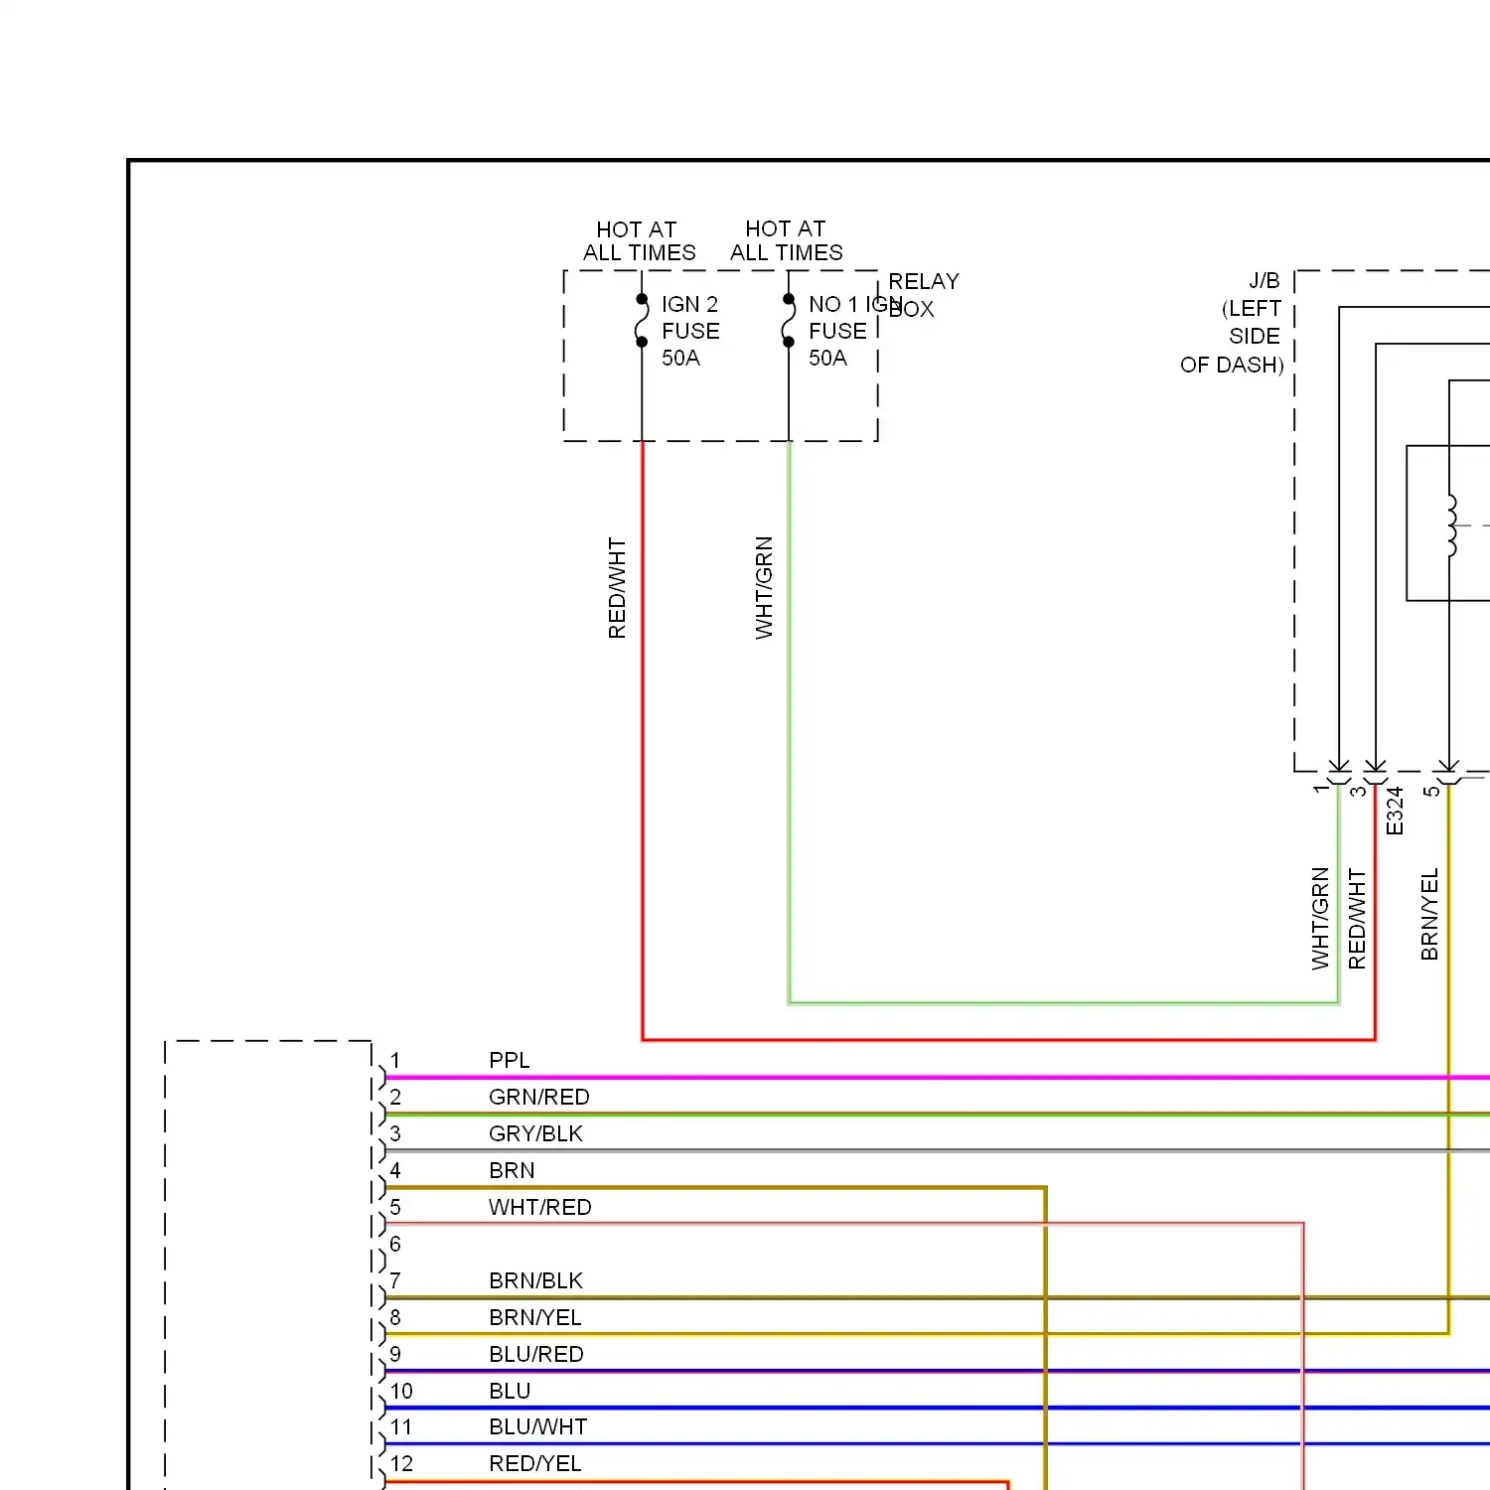Click pin number 3 at the GRY/BLK wire
This screenshot has width=1490, height=1490.
pos(395,1133)
